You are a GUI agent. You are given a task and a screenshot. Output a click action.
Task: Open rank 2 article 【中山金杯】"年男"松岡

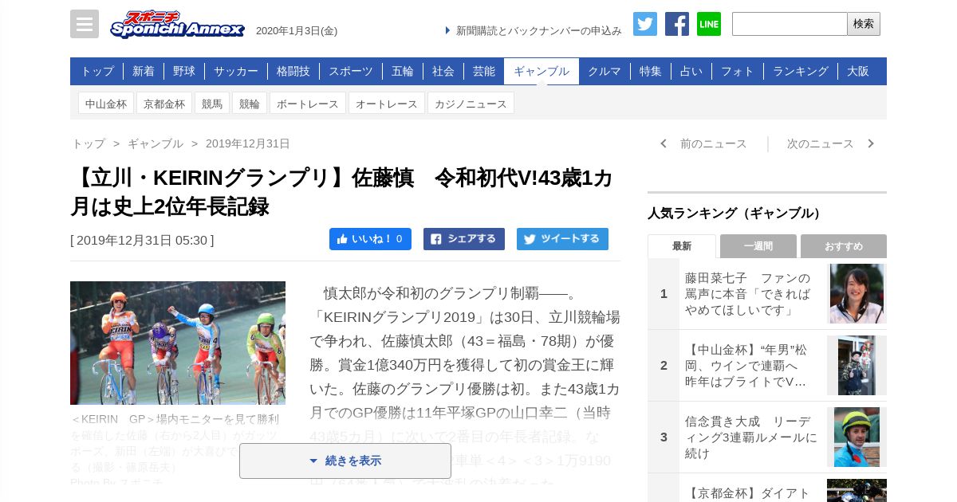pyautogui.click(x=748, y=366)
